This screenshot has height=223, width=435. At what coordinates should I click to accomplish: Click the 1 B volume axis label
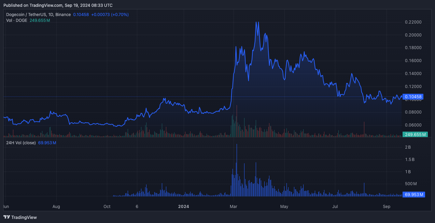[408, 172]
